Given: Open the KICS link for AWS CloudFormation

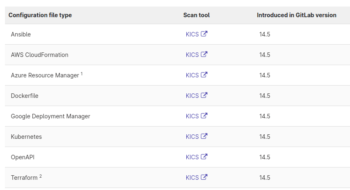Looking at the screenshot, I should (x=192, y=55).
